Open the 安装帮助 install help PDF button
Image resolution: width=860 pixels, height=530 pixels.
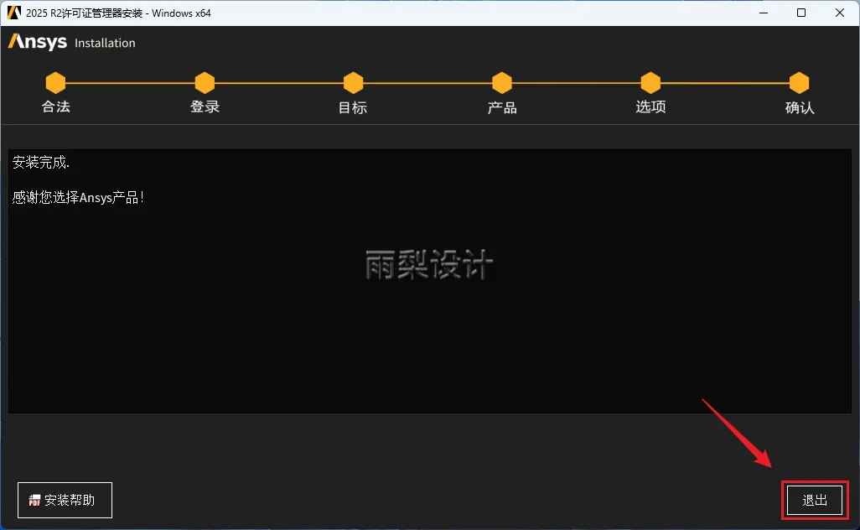tap(65, 500)
